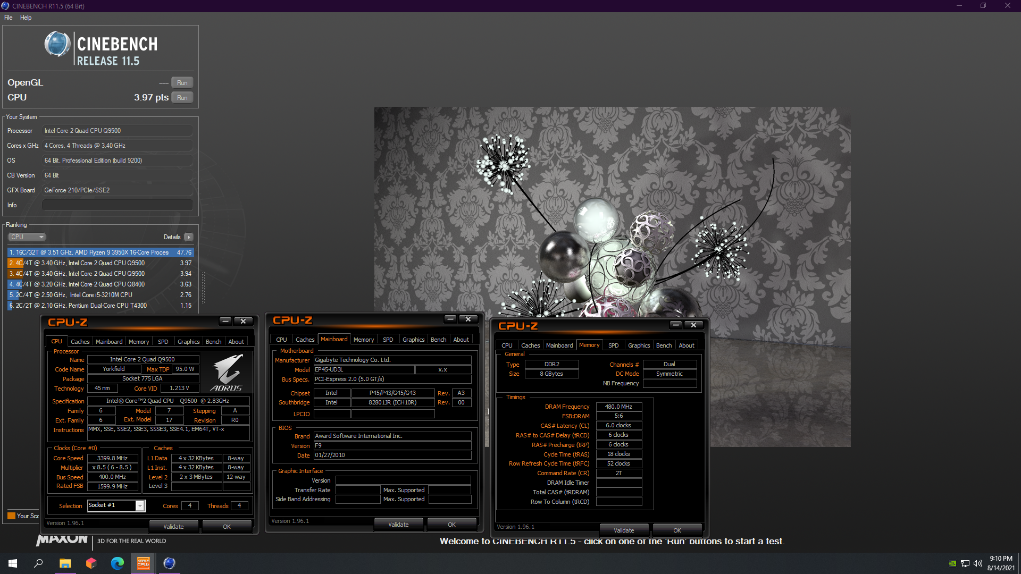Open the network tray icon
Screen dimensions: 1021x574
965,563
